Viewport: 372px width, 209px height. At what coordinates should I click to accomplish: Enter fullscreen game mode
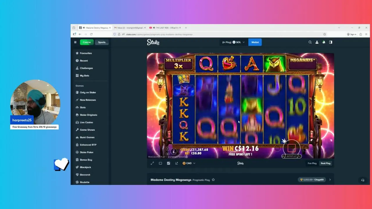(x=152, y=163)
